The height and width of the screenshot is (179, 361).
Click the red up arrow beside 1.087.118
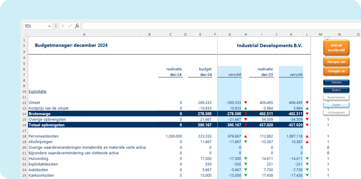[307, 136]
